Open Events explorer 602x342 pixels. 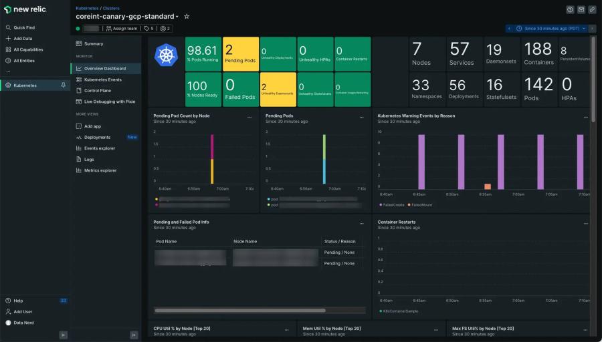[106, 148]
